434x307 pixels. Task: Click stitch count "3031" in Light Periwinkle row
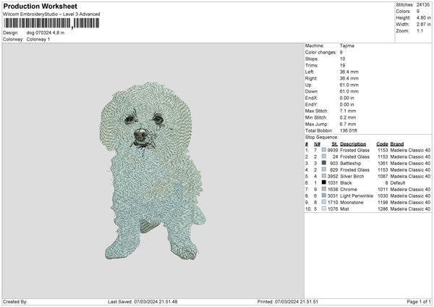(x=333, y=195)
